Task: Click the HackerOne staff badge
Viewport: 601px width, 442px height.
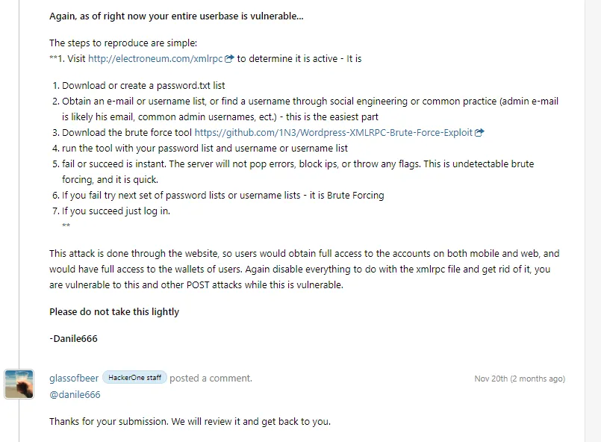Action: click(x=134, y=378)
